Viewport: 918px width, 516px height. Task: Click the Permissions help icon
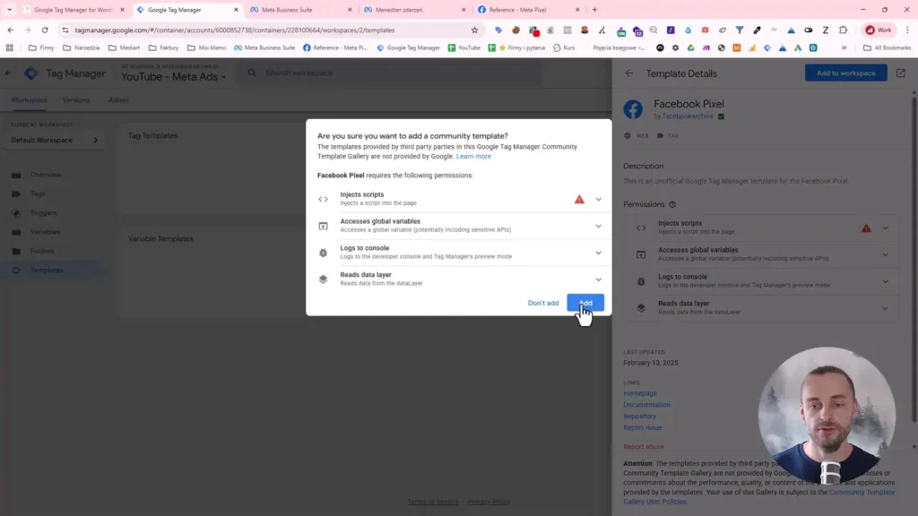[672, 204]
